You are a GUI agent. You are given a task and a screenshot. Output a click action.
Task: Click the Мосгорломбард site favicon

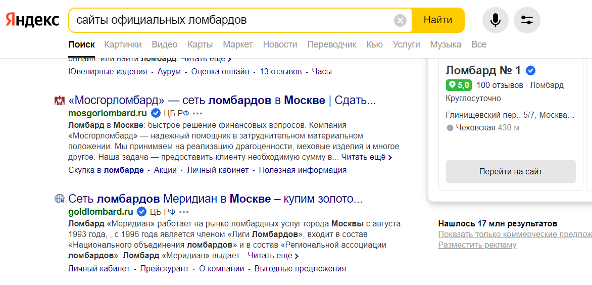click(x=60, y=101)
